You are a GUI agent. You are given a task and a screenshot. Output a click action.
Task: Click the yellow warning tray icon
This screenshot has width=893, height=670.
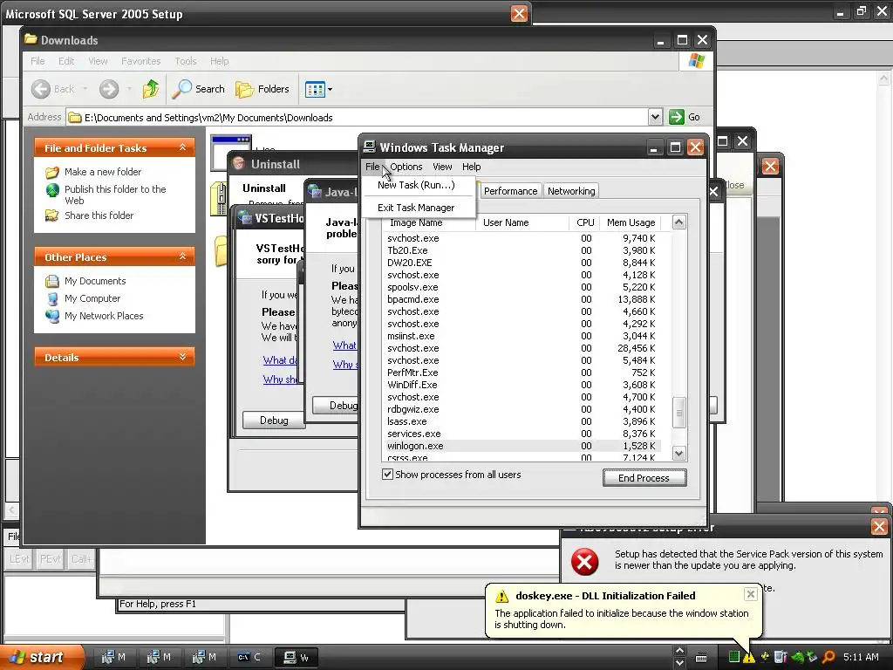click(x=749, y=658)
